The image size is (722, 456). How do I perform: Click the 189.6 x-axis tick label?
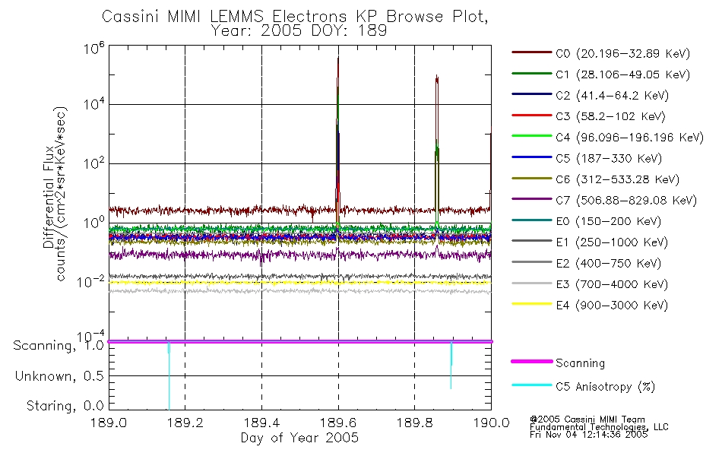click(x=338, y=423)
